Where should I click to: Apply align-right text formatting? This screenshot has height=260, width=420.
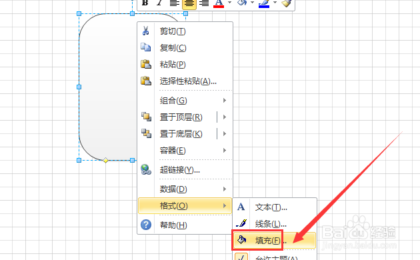point(204,3)
